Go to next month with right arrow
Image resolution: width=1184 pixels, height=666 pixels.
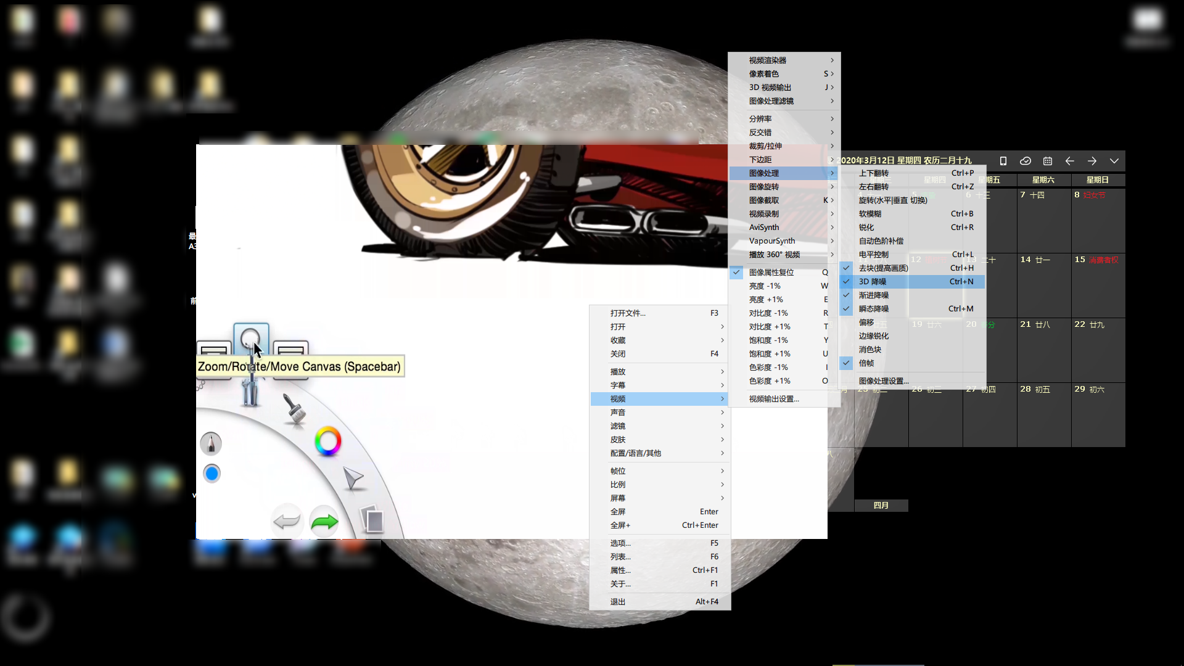1092,161
